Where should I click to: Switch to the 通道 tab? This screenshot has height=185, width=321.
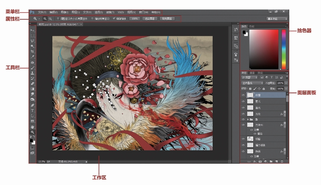252,73
